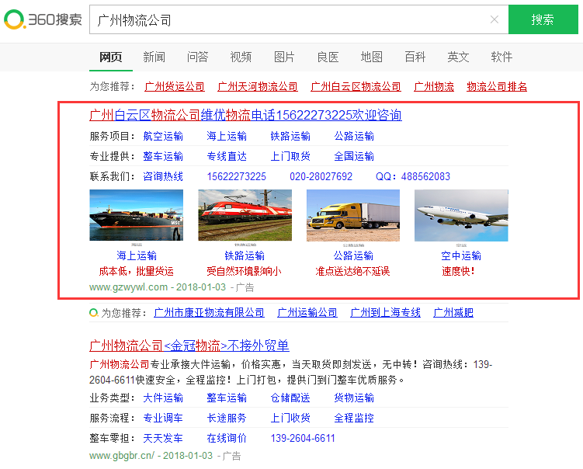The image size is (583, 469).
Task: Open the cargo ship thumbnail image
Action: pyautogui.click(x=137, y=215)
